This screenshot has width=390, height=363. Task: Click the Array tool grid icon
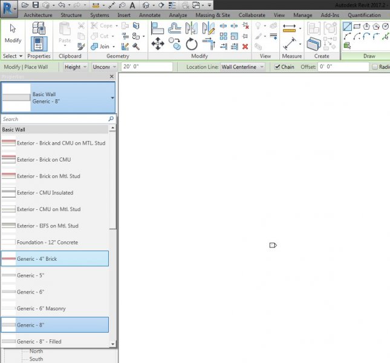(x=223, y=36)
